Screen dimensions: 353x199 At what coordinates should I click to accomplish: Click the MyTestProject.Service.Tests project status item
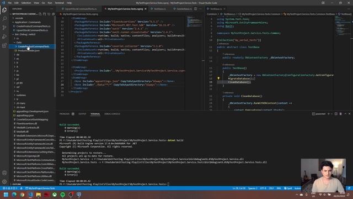pos(40,188)
